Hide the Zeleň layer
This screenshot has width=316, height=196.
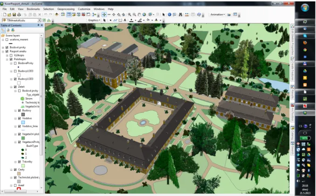coord(15,87)
